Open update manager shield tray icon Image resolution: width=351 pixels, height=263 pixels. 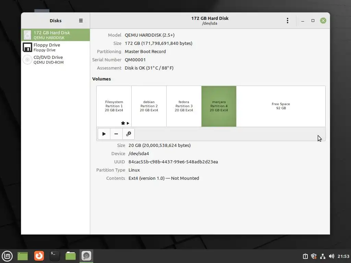coord(314,256)
